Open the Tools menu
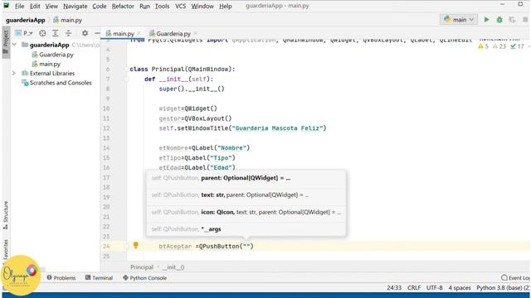531x298 pixels. [x=162, y=6]
